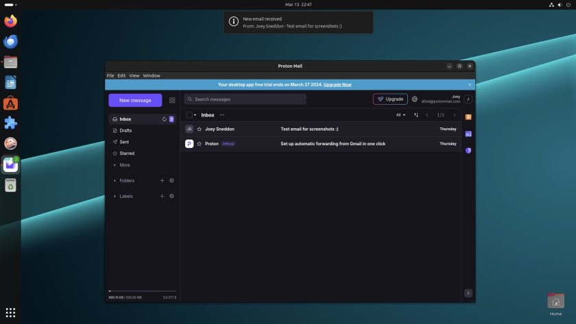Collapse the right side panel chevron
Image resolution: width=576 pixels, height=324 pixels.
[468, 293]
